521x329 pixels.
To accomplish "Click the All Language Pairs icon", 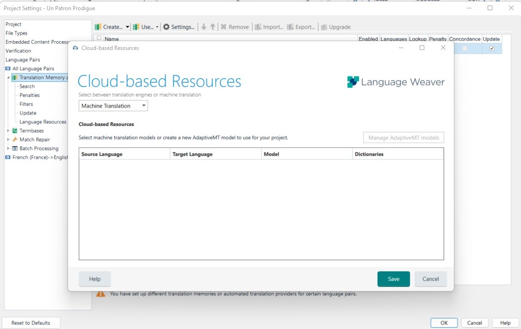I will click(x=8, y=68).
